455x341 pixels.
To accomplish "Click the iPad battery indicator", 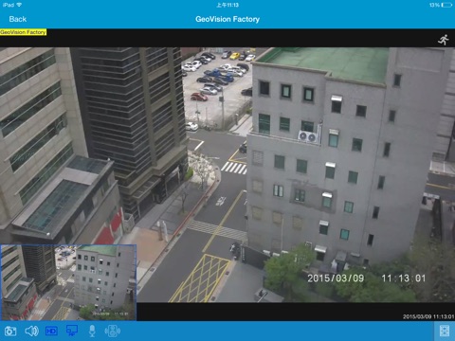I will [446, 5].
